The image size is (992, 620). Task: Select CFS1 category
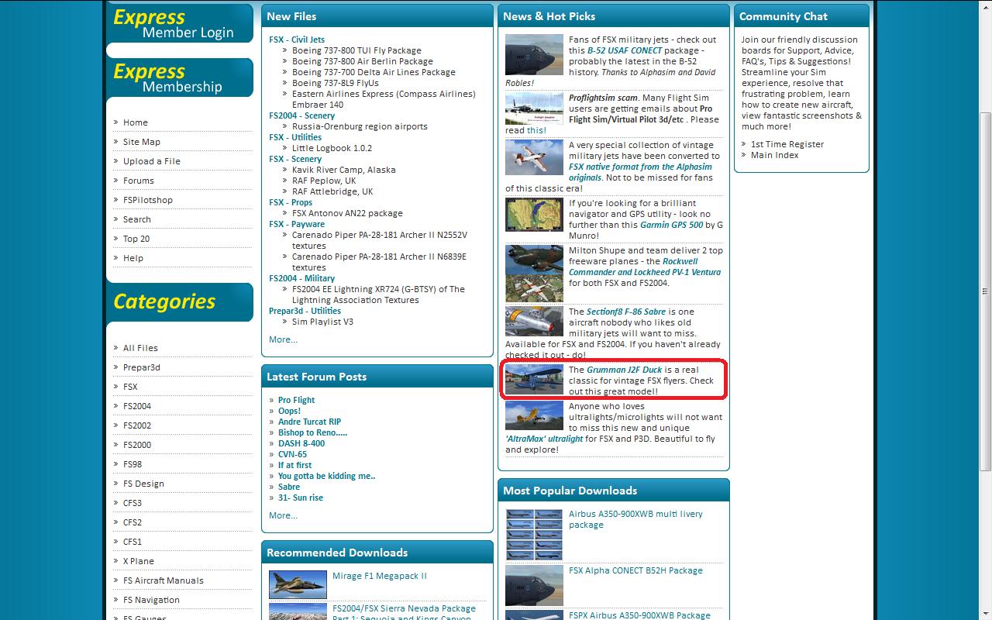click(133, 542)
